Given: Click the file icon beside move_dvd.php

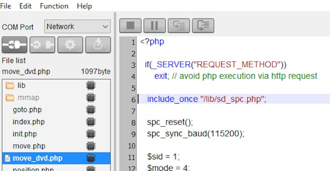Looking at the screenshot, I should click(x=8, y=158).
